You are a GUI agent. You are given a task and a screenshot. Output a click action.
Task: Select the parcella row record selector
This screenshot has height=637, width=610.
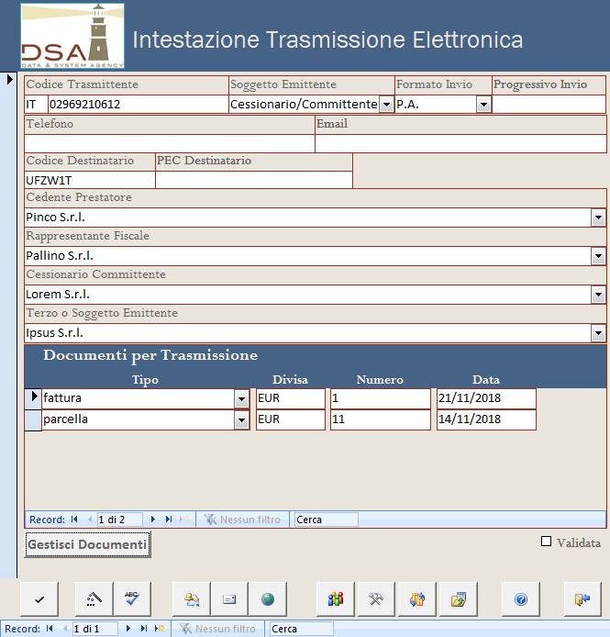point(32,419)
